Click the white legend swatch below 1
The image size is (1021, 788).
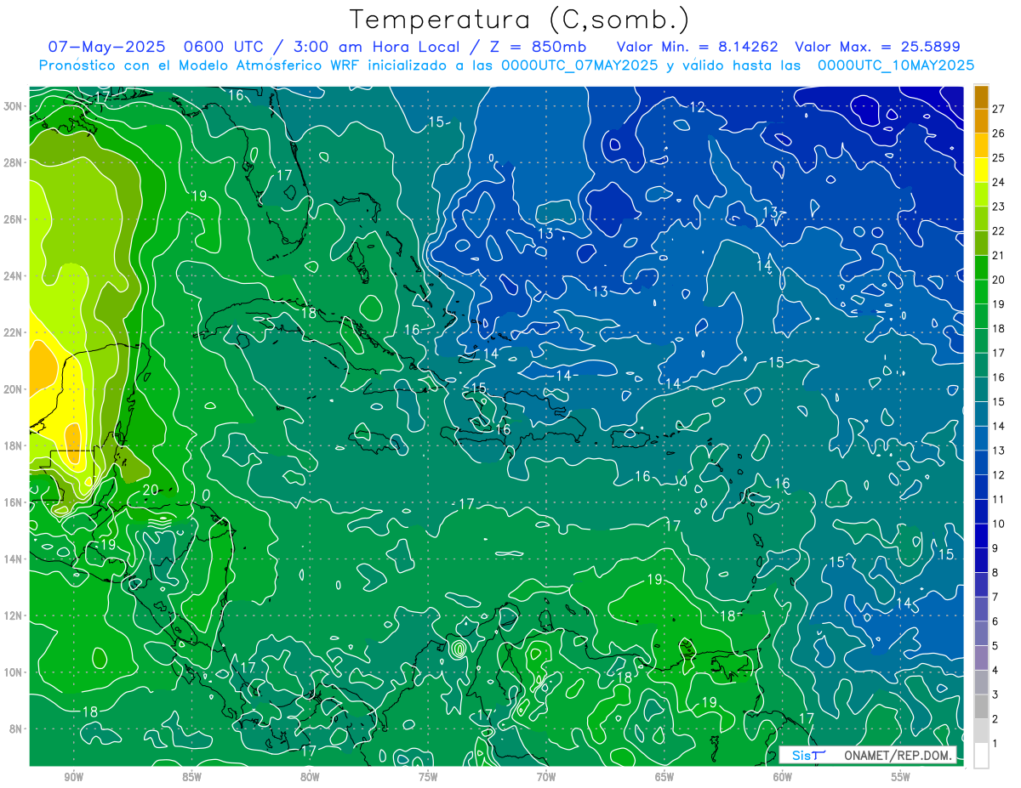pyautogui.click(x=981, y=756)
